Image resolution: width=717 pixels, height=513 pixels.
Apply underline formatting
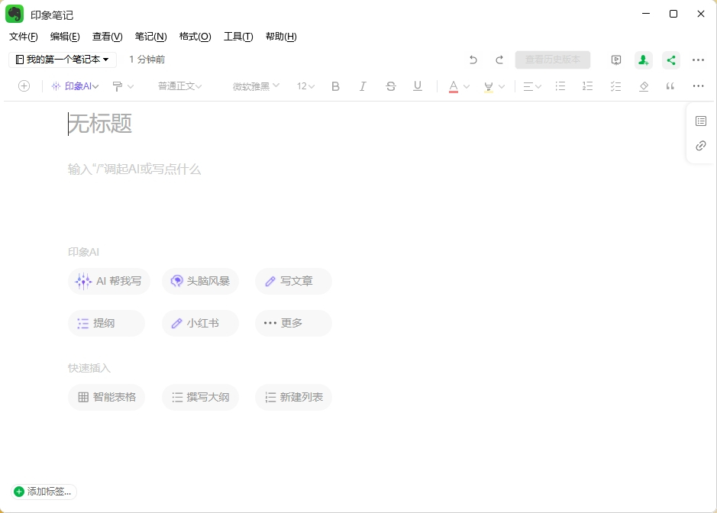(417, 85)
